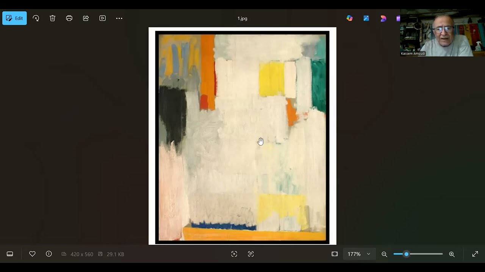The width and height of the screenshot is (485, 272).
Task: Click the 1.jpg file name title
Action: [x=242, y=18]
